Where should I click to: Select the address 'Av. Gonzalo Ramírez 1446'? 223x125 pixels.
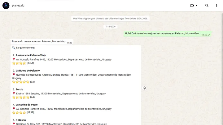[x=31, y=60]
